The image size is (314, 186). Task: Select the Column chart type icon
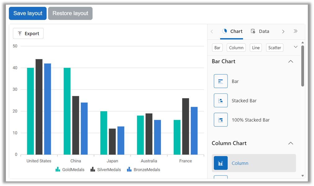(220, 163)
